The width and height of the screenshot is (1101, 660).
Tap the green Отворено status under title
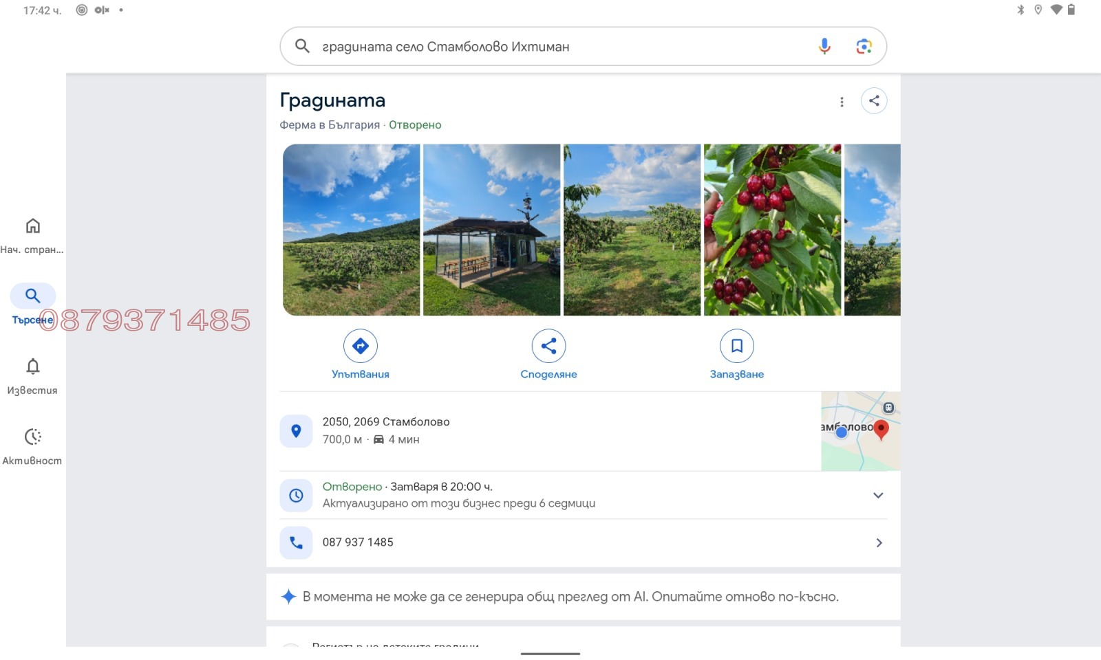coord(415,124)
